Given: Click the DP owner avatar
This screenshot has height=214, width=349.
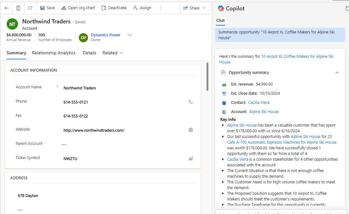Looking at the screenshot, I should click(84, 38).
